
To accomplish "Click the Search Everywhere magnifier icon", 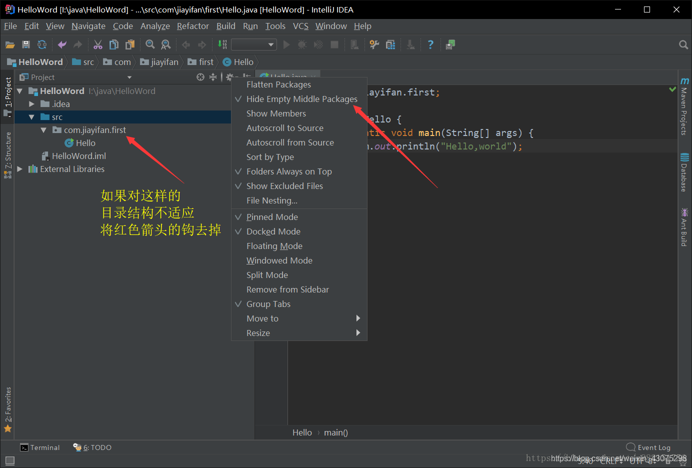I will 683,45.
